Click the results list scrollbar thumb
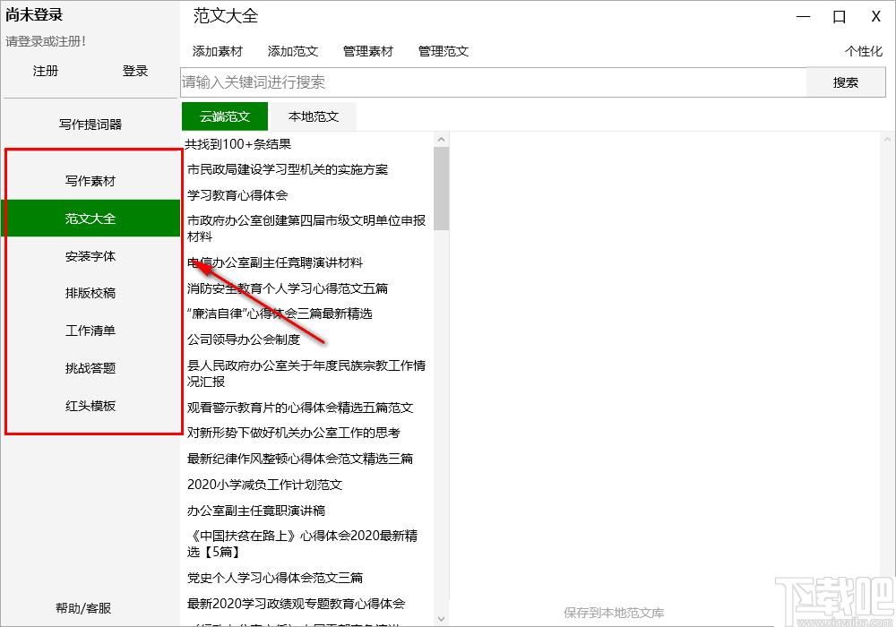This screenshot has width=896, height=627. pos(441,188)
